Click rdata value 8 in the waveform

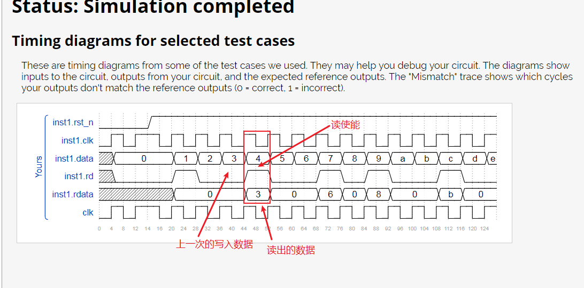tap(379, 194)
